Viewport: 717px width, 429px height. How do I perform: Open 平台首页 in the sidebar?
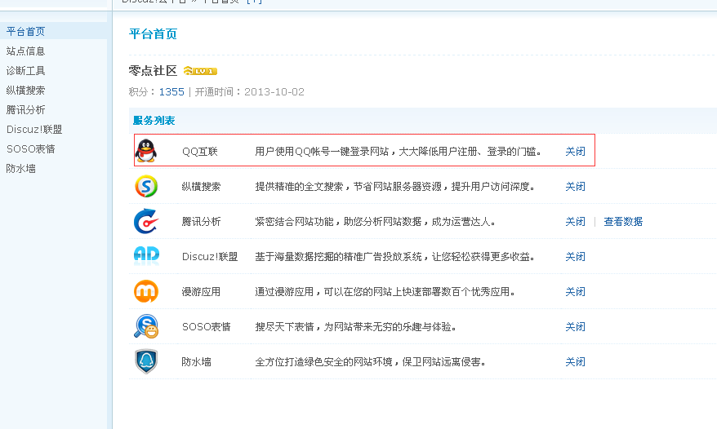(25, 32)
